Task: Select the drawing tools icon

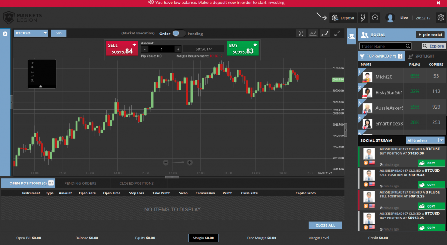Action: pyautogui.click(x=325, y=34)
